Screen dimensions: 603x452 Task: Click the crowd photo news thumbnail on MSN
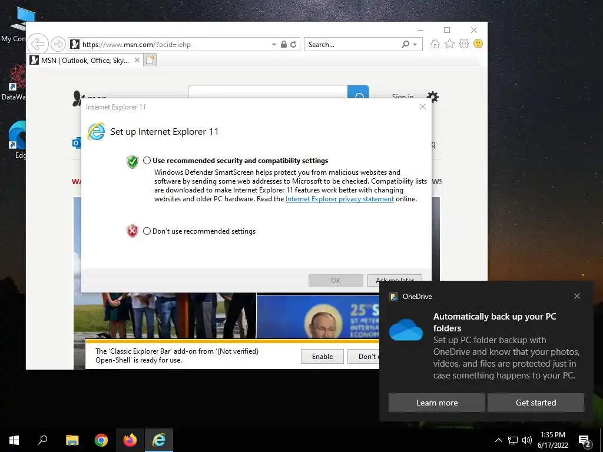(x=165, y=315)
